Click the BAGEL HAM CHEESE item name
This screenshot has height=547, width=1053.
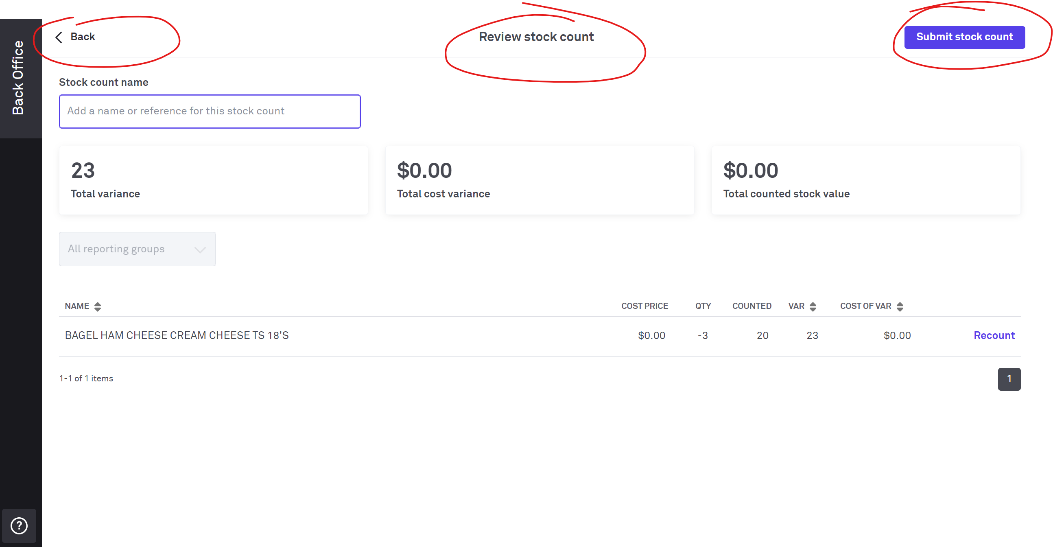click(177, 335)
